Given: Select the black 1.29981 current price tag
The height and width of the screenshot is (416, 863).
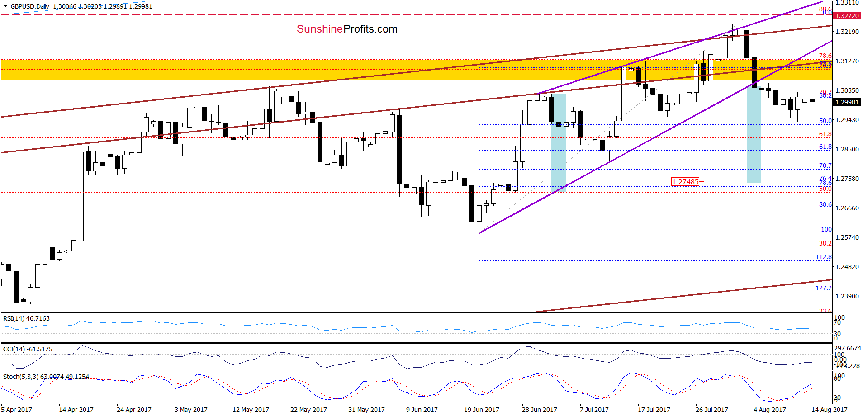Looking at the screenshot, I should 847,102.
